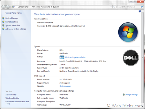
Task: Open Performance Information and Tools link
Action: click(x=17, y=103)
